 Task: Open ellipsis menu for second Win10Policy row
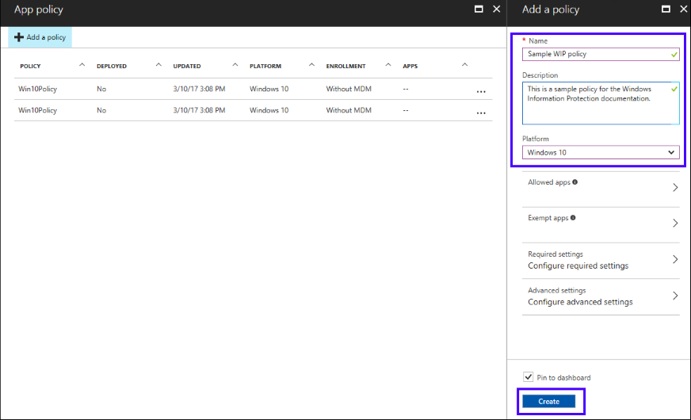480,113
